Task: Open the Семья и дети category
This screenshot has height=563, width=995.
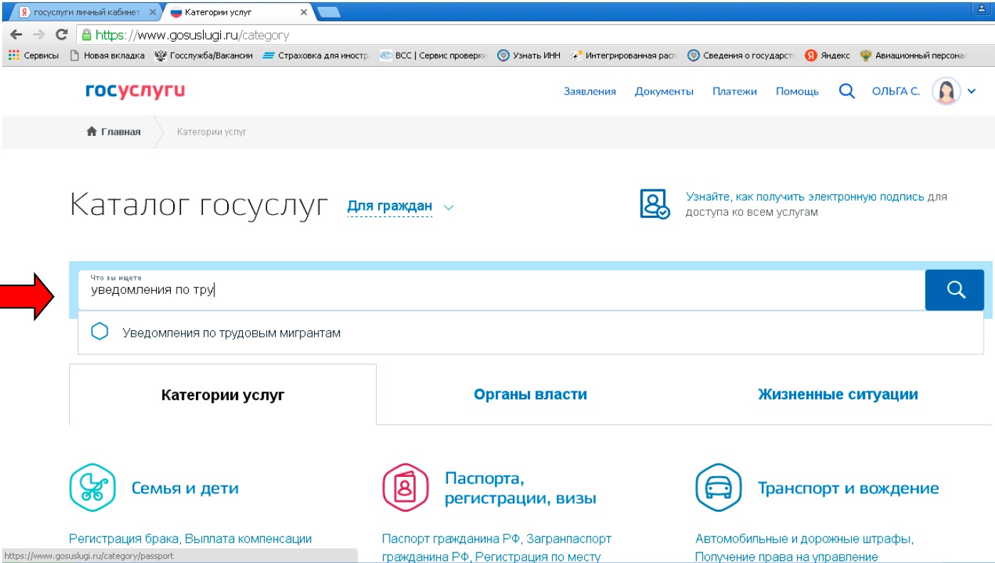Action: [x=185, y=488]
